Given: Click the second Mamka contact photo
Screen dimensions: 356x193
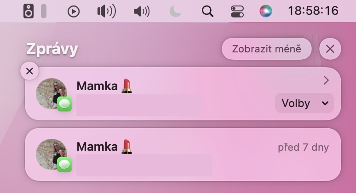Looking at the screenshot, I should pos(51,153).
